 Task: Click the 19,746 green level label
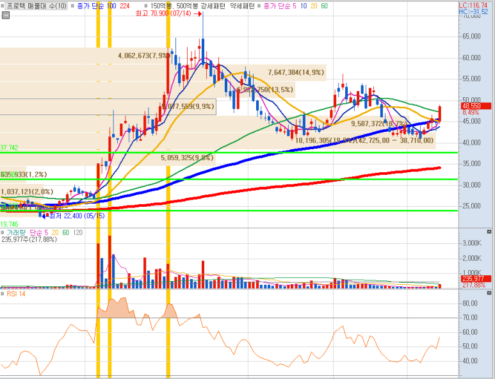pos(9,224)
